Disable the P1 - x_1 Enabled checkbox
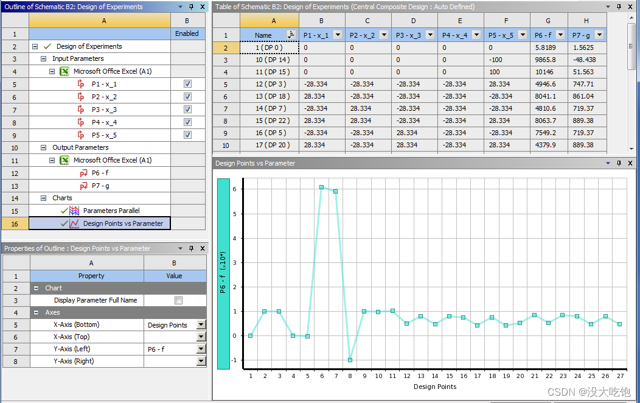 (x=187, y=85)
